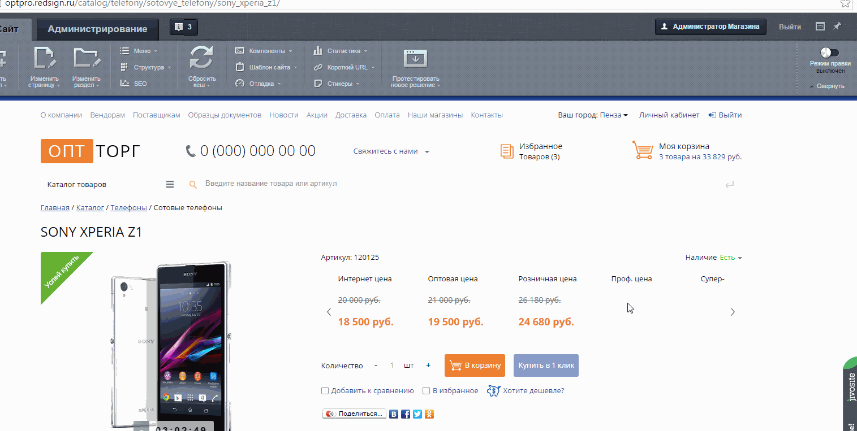
Task: Tick the В избранное checkbox
Action: point(427,391)
